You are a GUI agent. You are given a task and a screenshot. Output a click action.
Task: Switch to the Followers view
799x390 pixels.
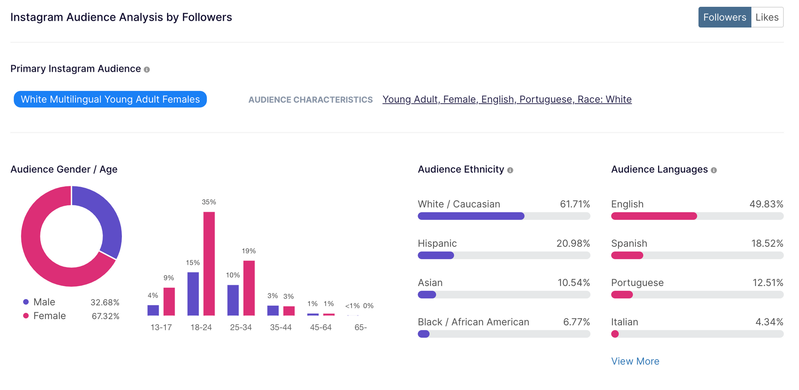click(x=724, y=17)
